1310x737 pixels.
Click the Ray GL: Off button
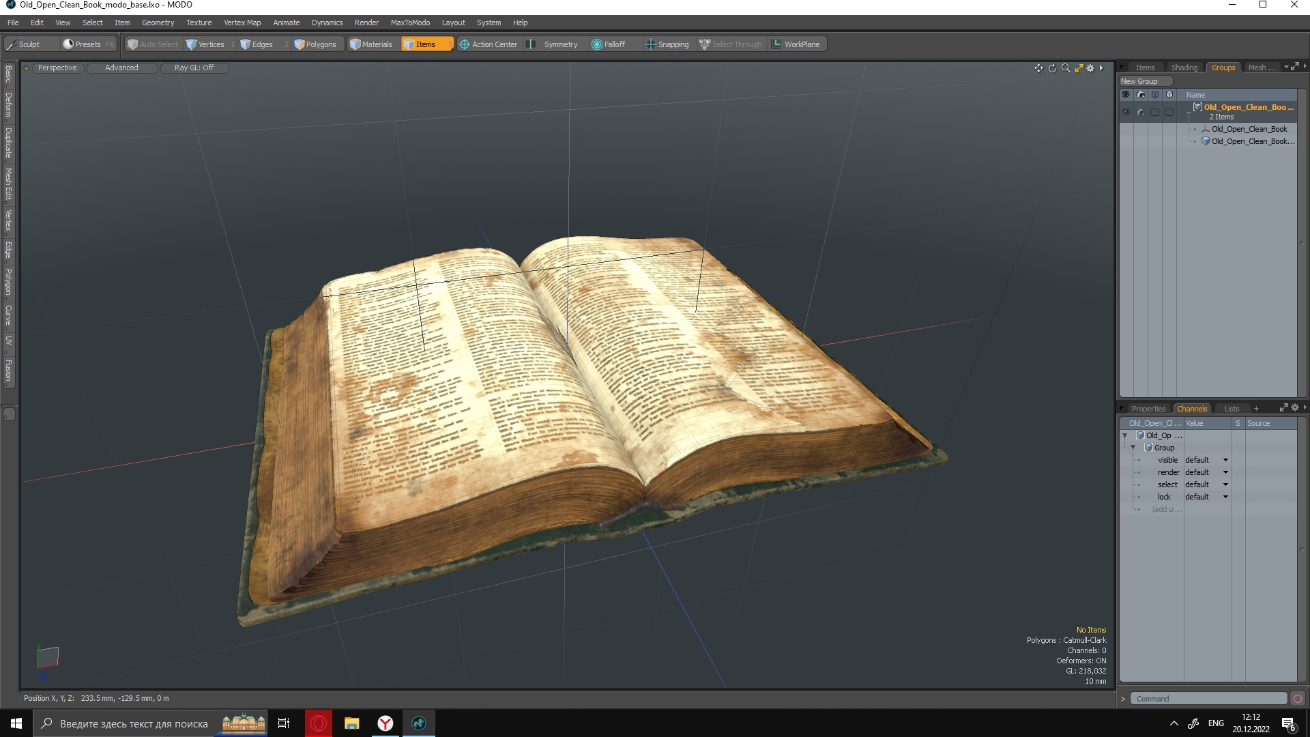pyautogui.click(x=194, y=68)
